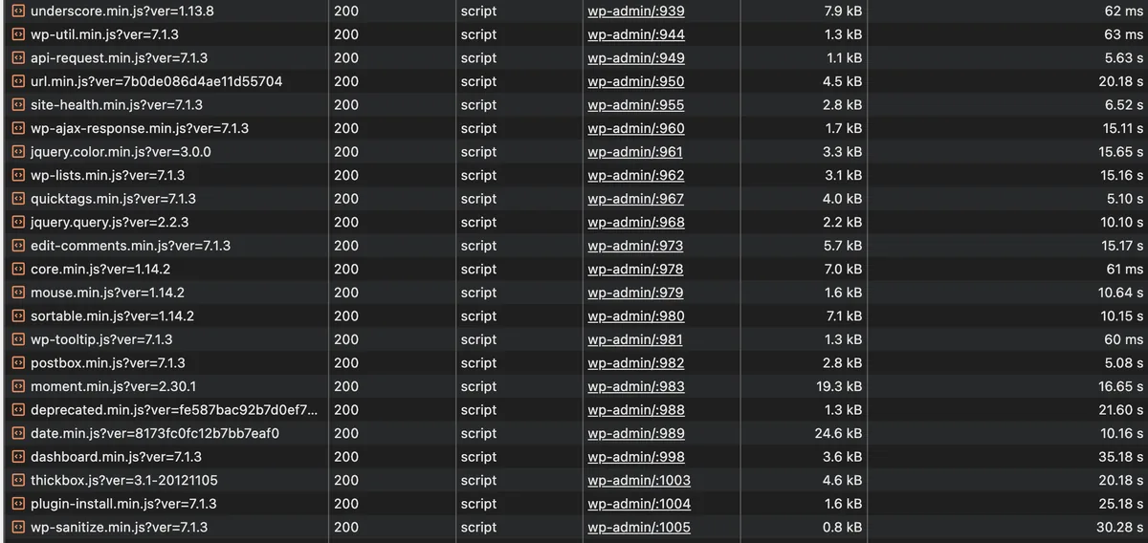The image size is (1148, 543).
Task: Click script icon beside underscore.min.js
Action: (17, 11)
